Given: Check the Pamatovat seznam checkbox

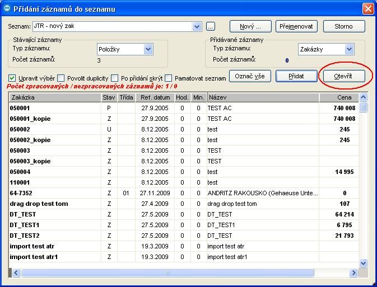Looking at the screenshot, I should 169,78.
